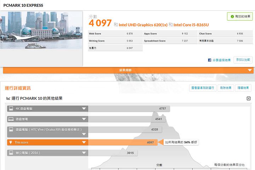
Task: Click the 4541 score bar
Action: [127, 119]
